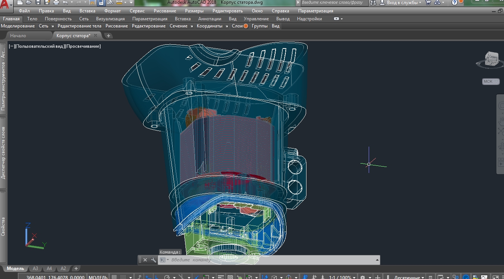The image size is (504, 279).
Task: Open the Десятичные units dropdown
Action: pyautogui.click(x=410, y=277)
